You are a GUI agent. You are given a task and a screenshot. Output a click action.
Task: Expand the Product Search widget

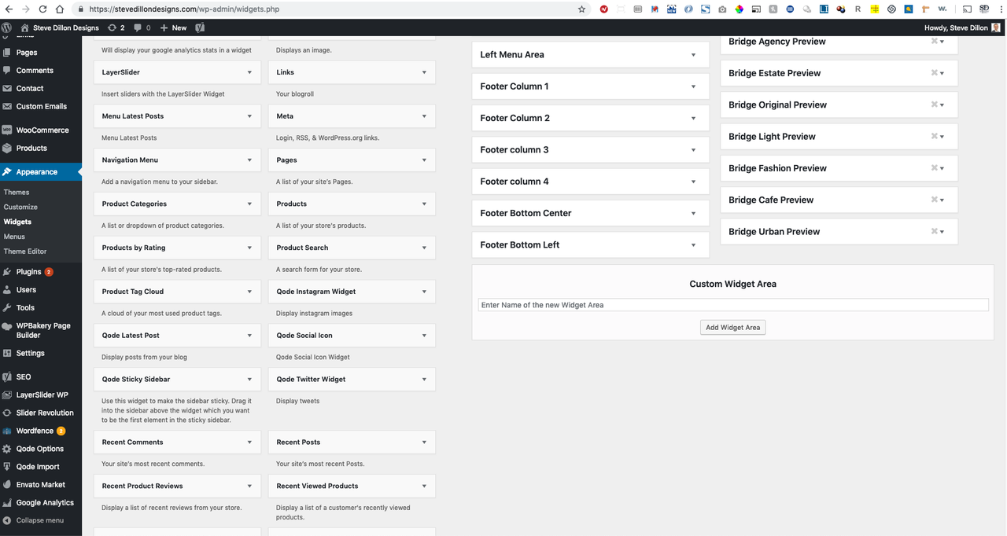tap(424, 248)
